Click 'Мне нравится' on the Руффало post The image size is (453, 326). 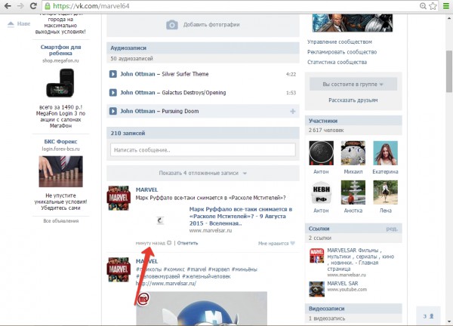[x=273, y=244]
